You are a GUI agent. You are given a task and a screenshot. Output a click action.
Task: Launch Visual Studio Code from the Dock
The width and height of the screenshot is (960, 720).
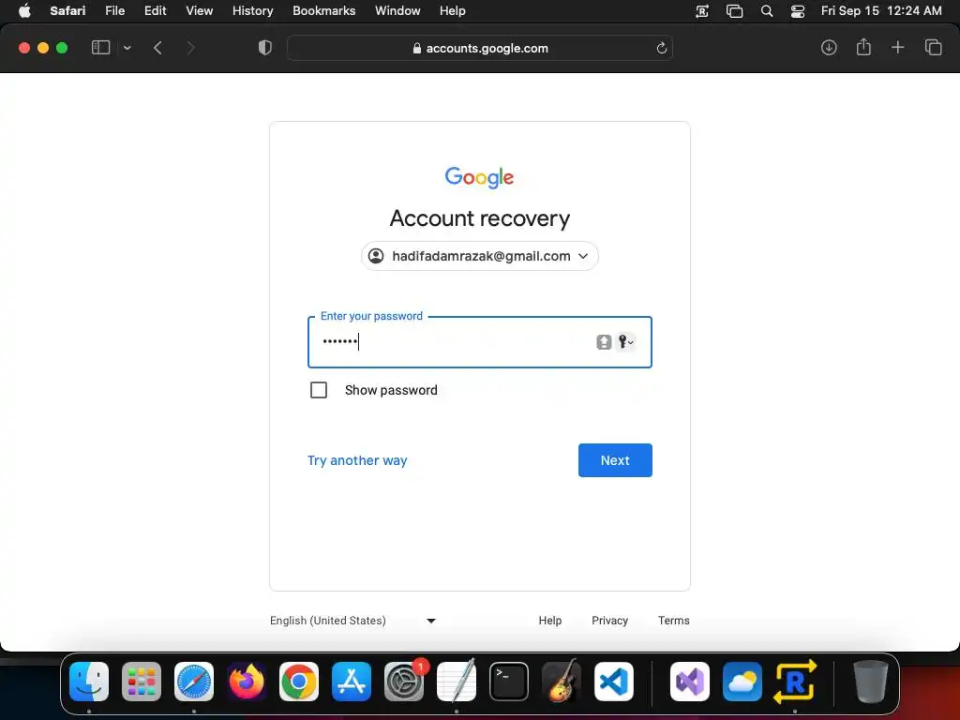tap(613, 682)
